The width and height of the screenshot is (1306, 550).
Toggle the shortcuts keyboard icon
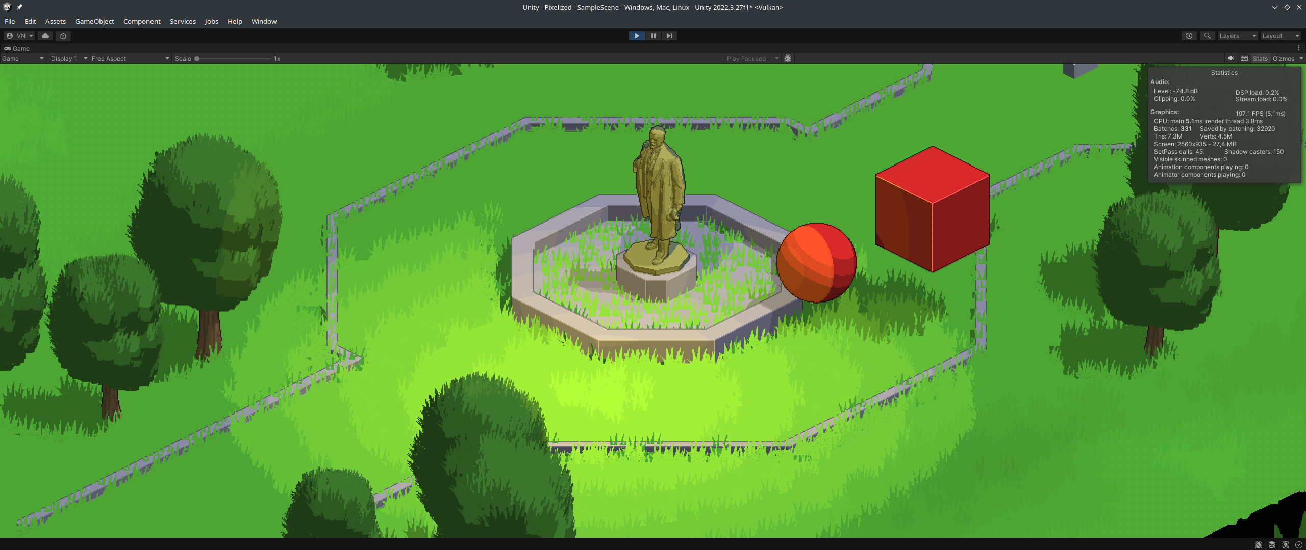(1244, 58)
